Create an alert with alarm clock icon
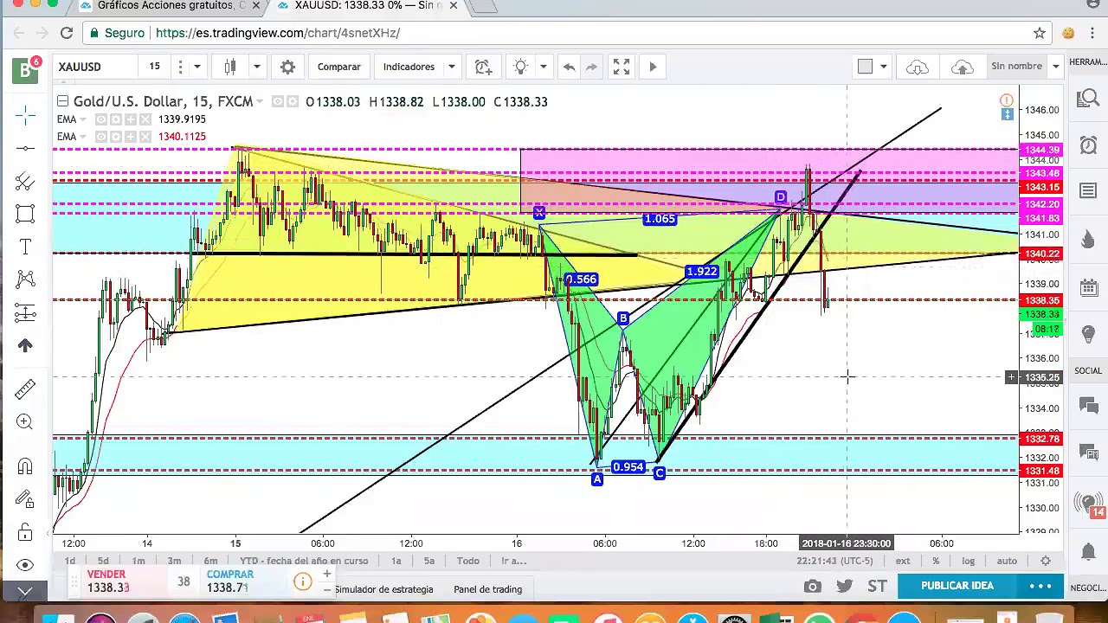 coord(483,67)
